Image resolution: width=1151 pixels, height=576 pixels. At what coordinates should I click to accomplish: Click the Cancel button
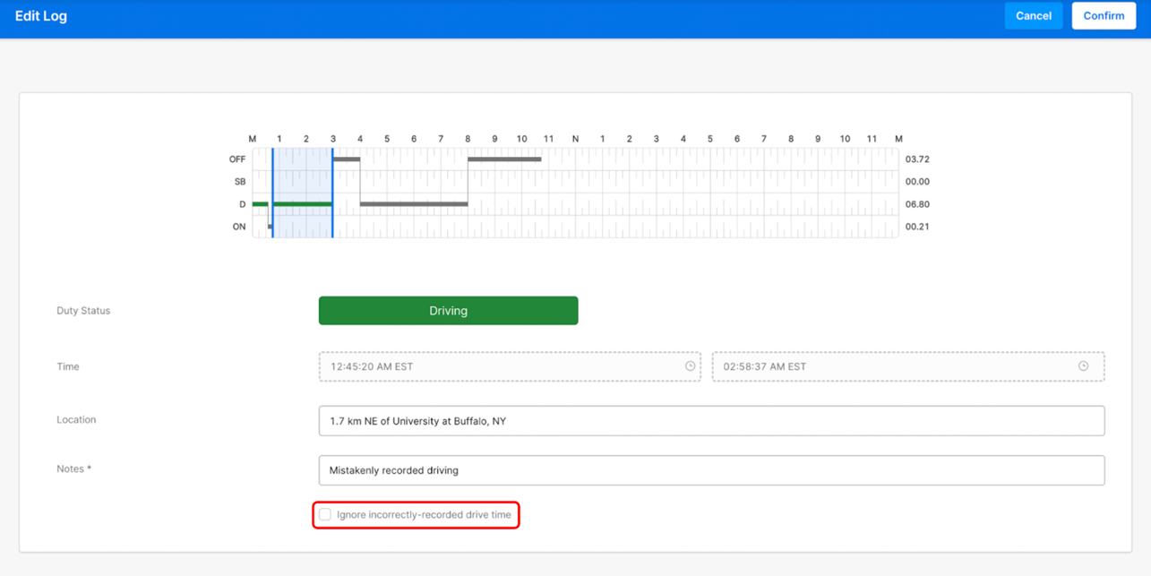pos(1033,16)
